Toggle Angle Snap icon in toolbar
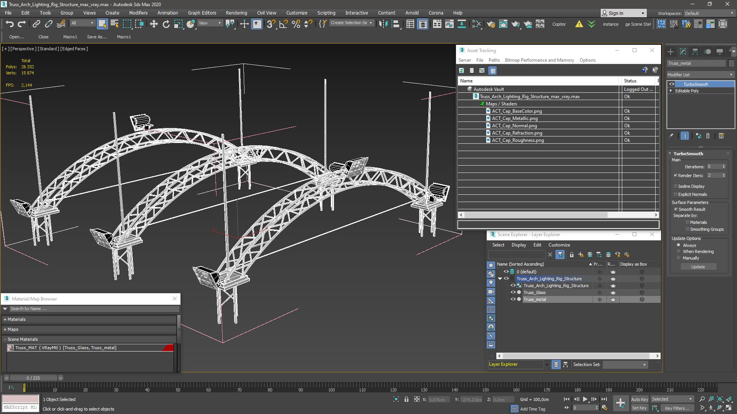This screenshot has height=414, width=737. (x=283, y=24)
